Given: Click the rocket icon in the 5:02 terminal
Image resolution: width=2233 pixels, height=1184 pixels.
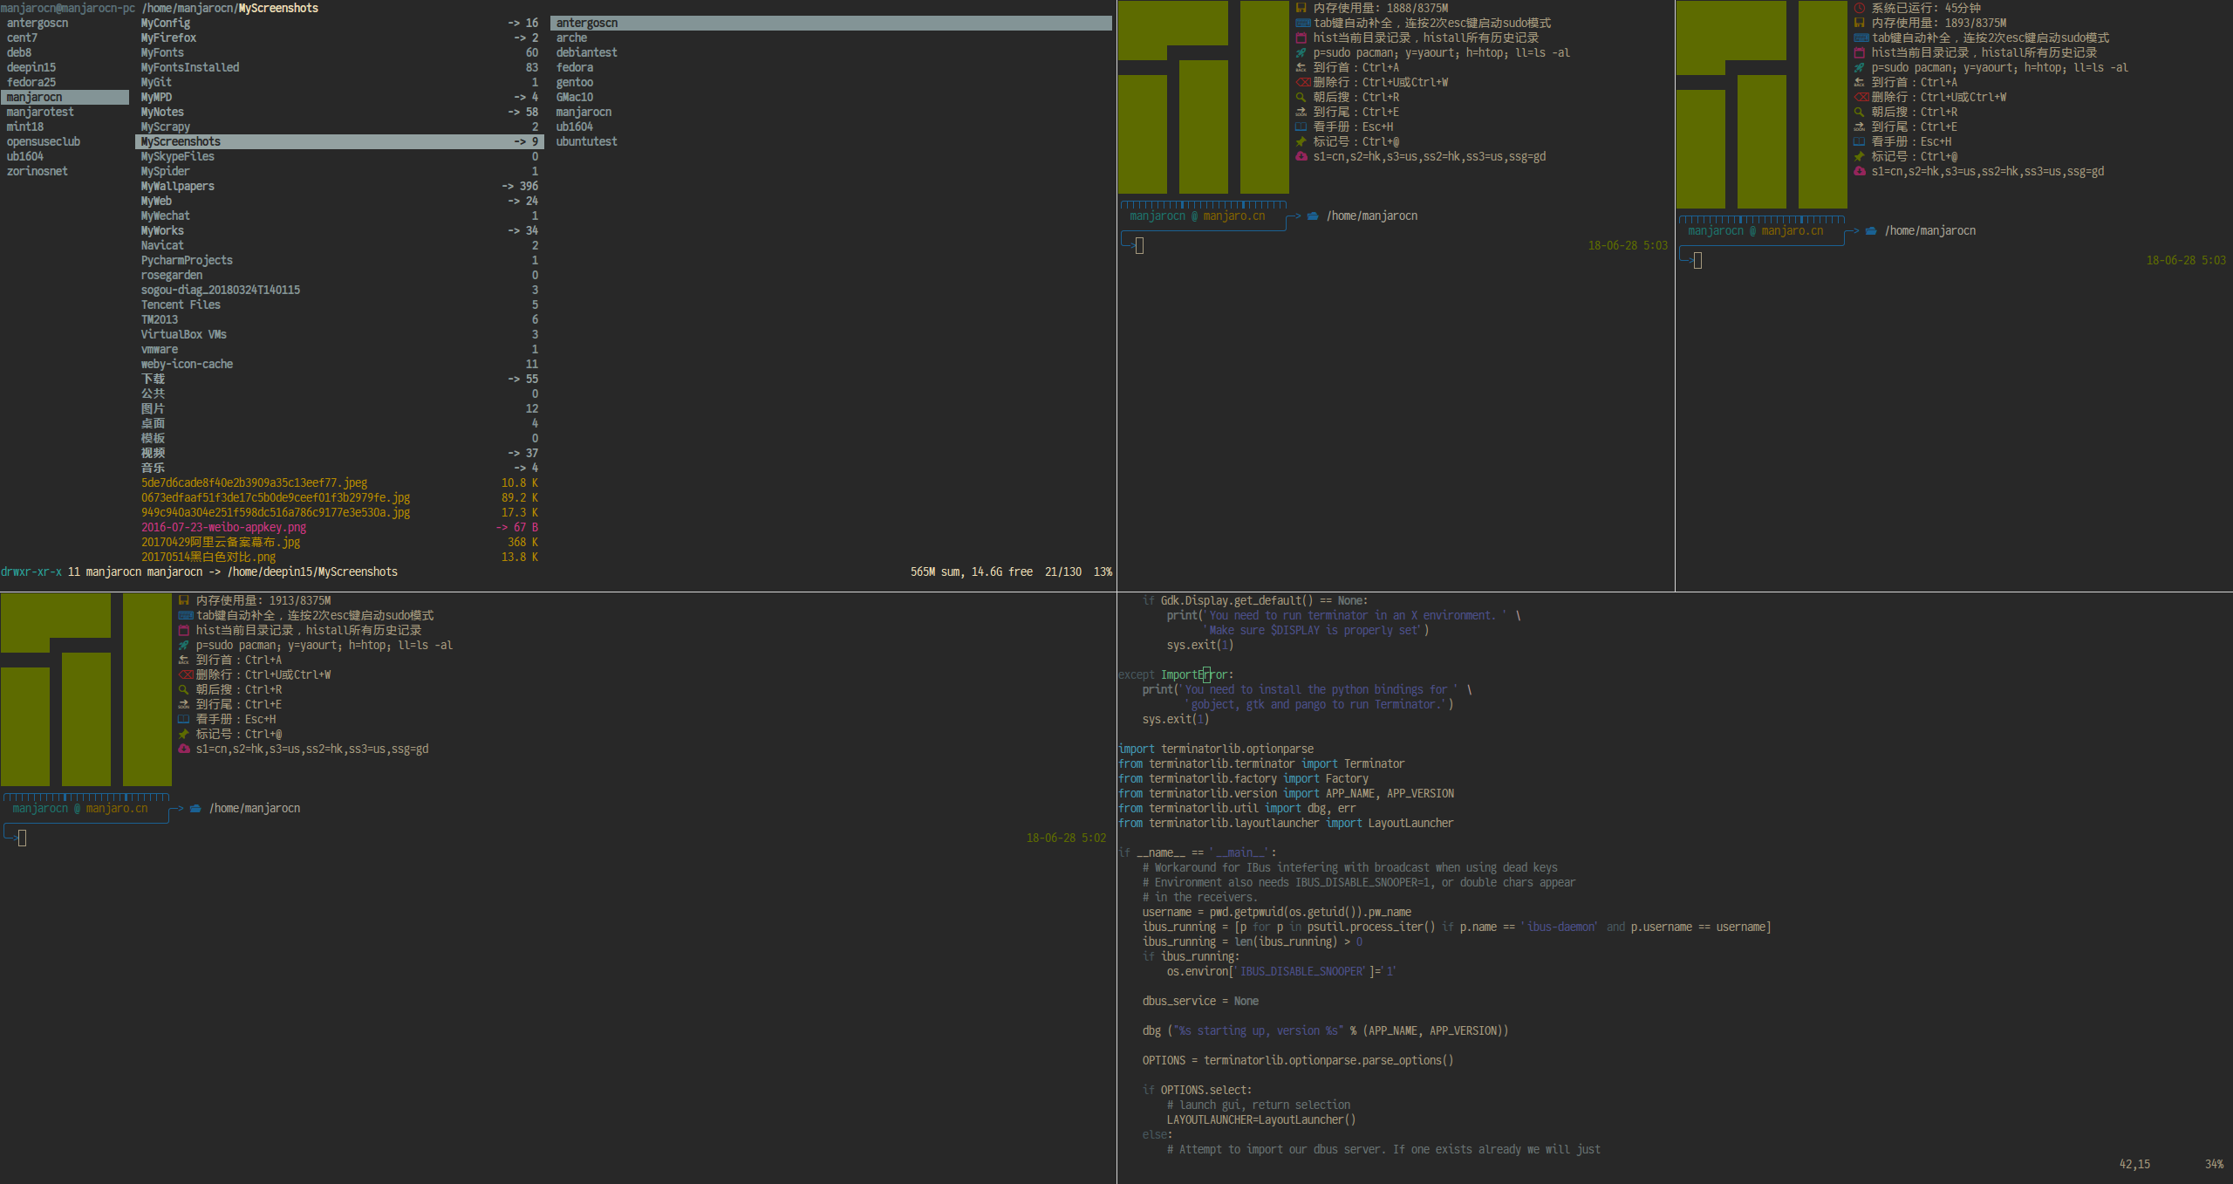Looking at the screenshot, I should 184,646.
